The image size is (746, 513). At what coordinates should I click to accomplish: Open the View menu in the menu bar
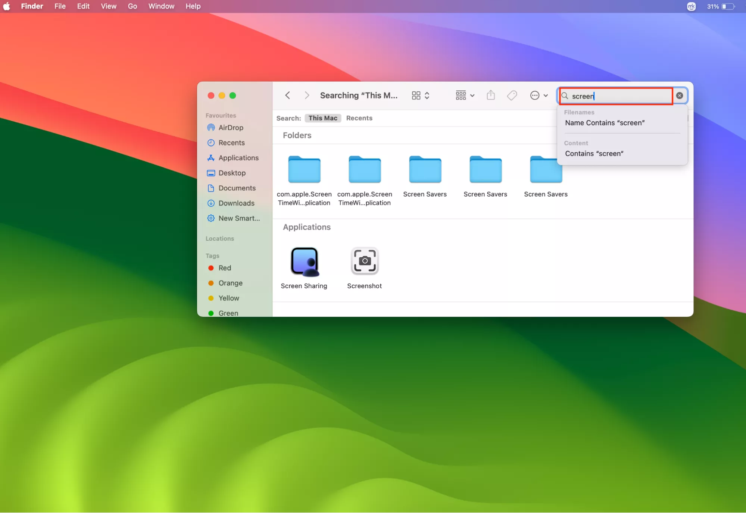click(108, 6)
